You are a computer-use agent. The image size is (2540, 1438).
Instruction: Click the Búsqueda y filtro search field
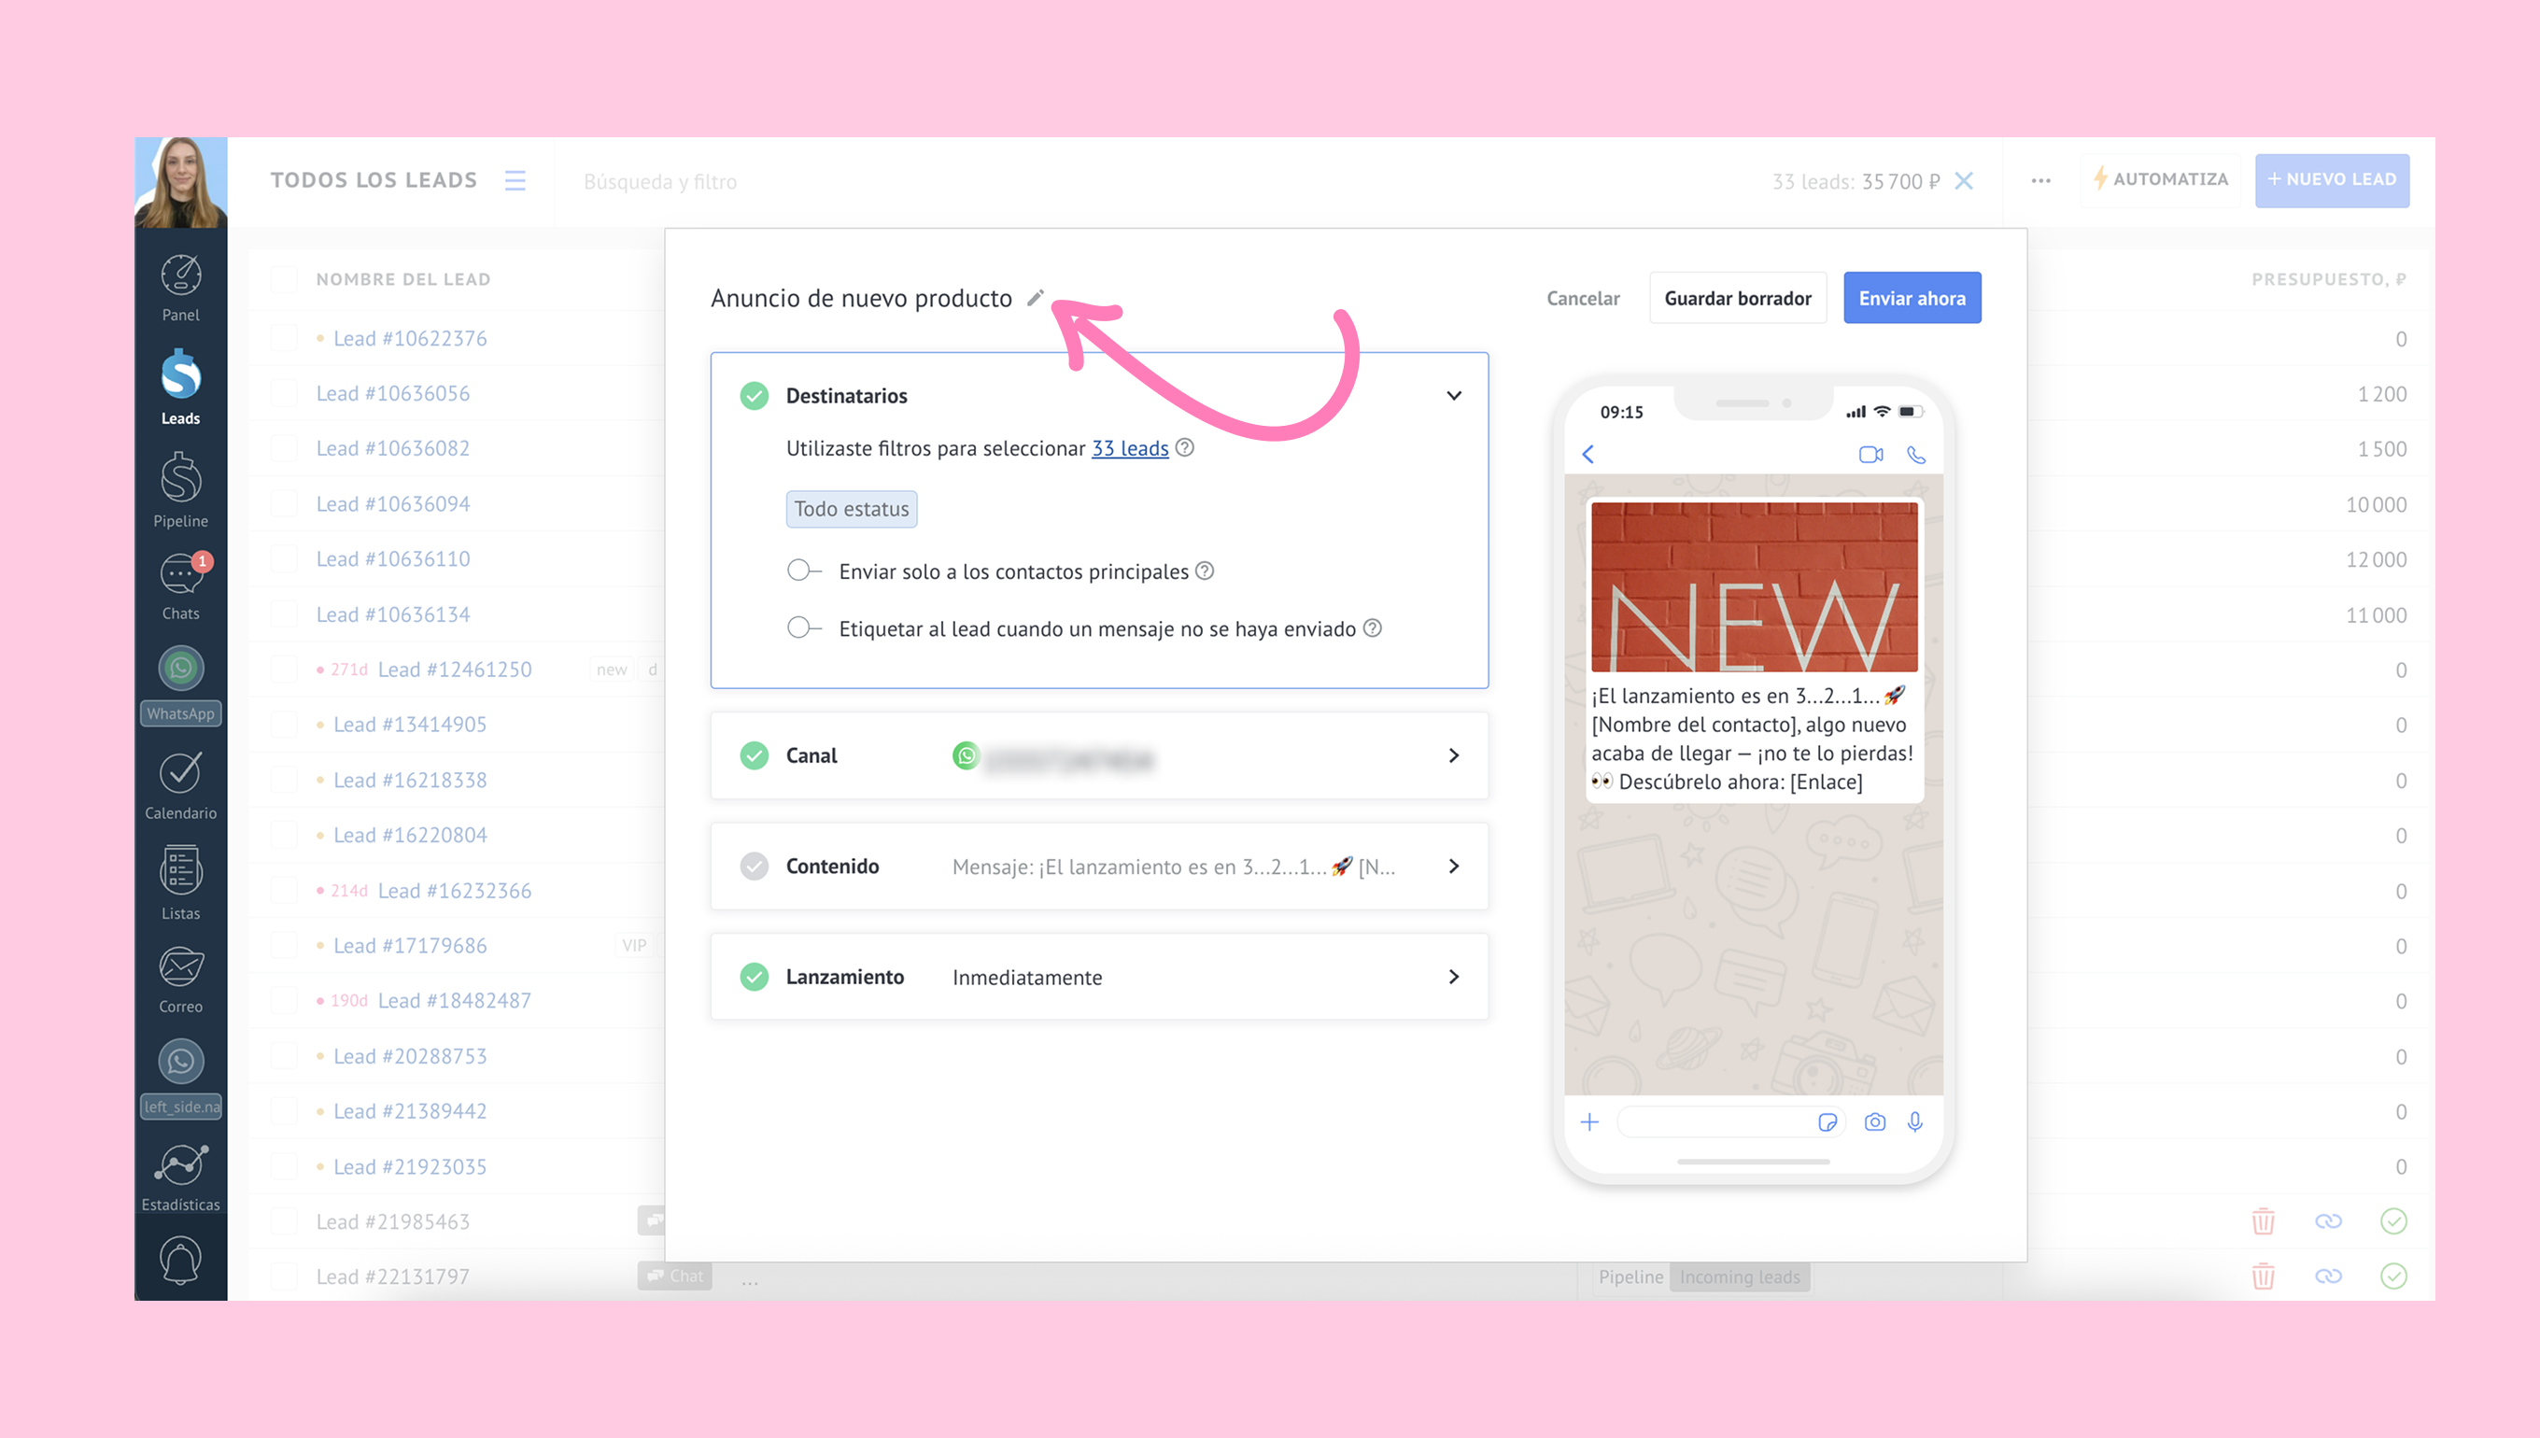tap(659, 182)
